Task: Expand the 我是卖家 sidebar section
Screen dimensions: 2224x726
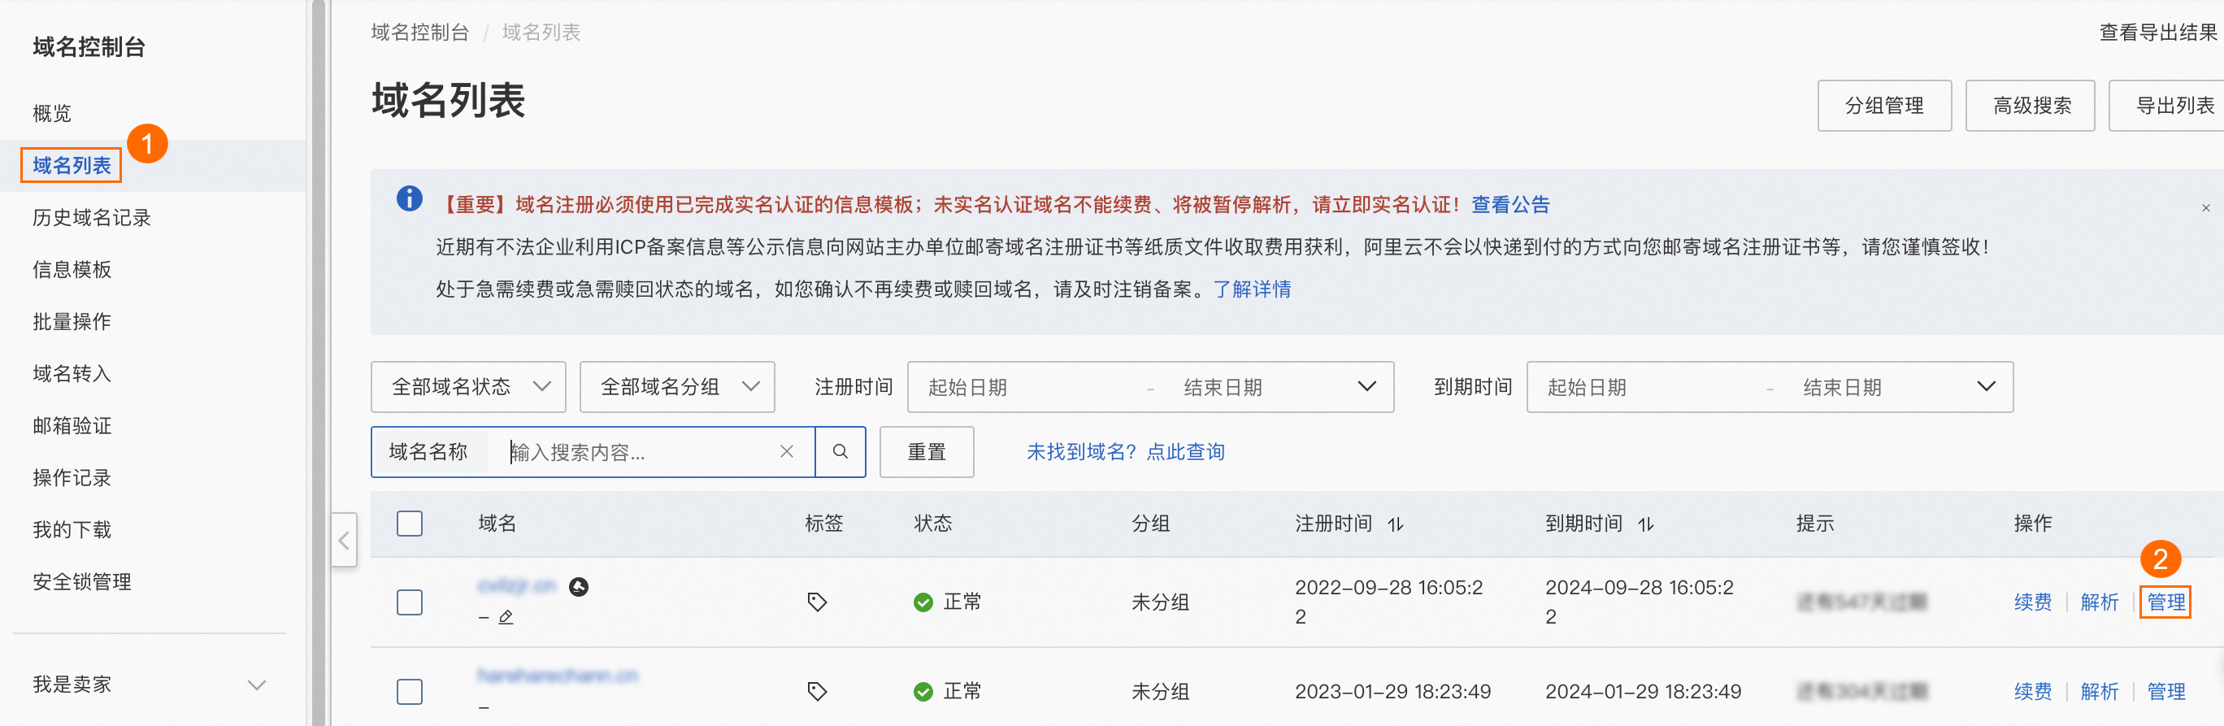Action: coord(255,685)
